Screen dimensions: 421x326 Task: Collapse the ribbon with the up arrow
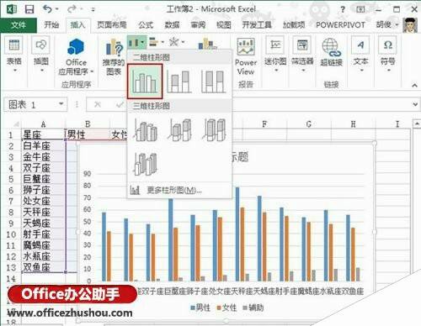click(x=414, y=85)
